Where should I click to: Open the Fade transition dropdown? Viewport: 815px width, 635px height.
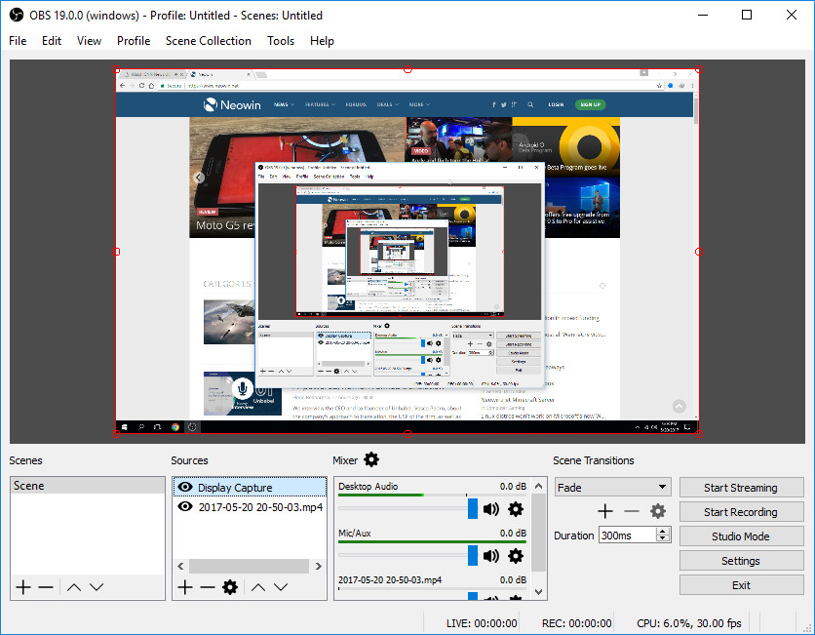[x=663, y=487]
